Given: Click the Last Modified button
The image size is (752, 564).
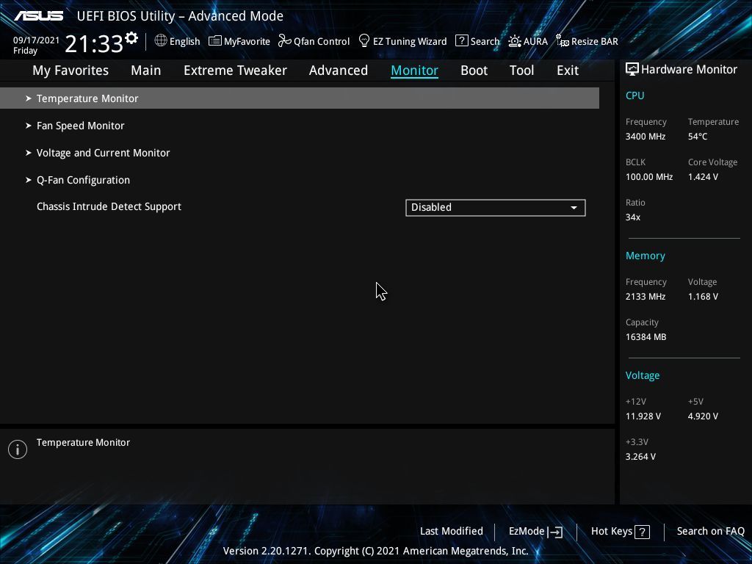Looking at the screenshot, I should click(452, 532).
